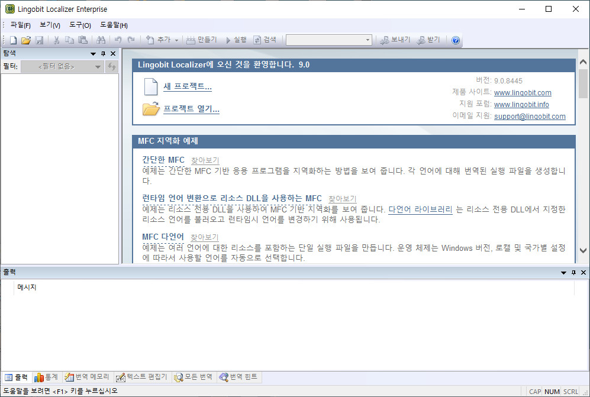Click the Open folder toolbar icon

26,40
